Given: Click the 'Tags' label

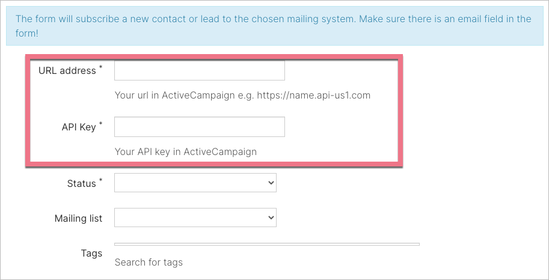Looking at the screenshot, I should point(91,254).
